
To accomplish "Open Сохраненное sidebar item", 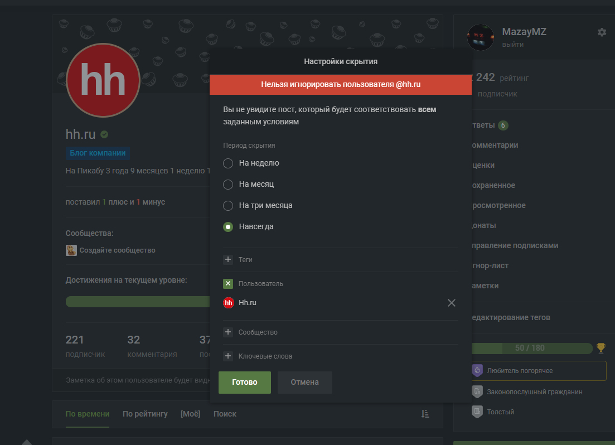I will point(494,185).
